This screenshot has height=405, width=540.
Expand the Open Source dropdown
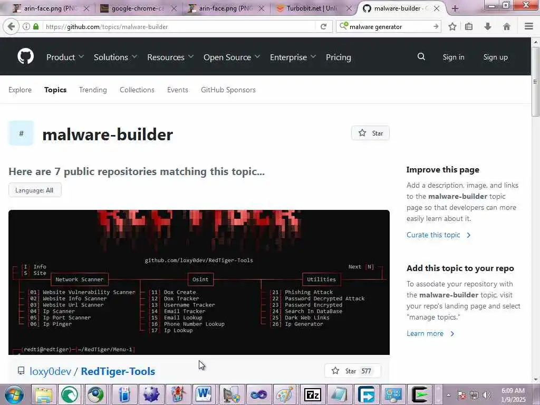[232, 57]
